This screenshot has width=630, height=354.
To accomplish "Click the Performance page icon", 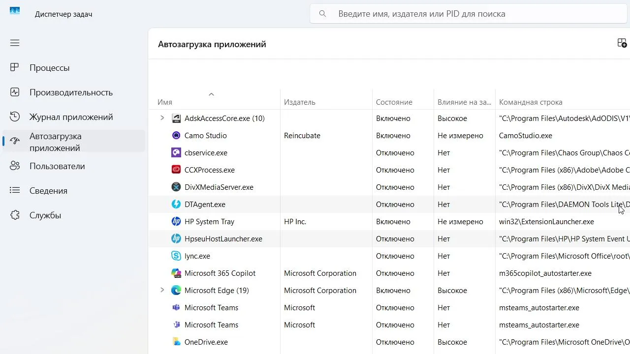I will click(x=15, y=92).
